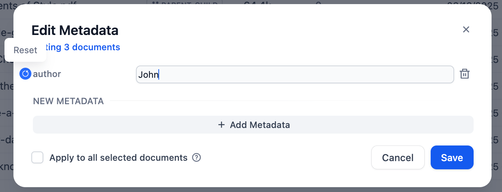Viewport: 502px width, 192px height.
Task: Delete the author metadata with trash icon
Action: pyautogui.click(x=464, y=74)
